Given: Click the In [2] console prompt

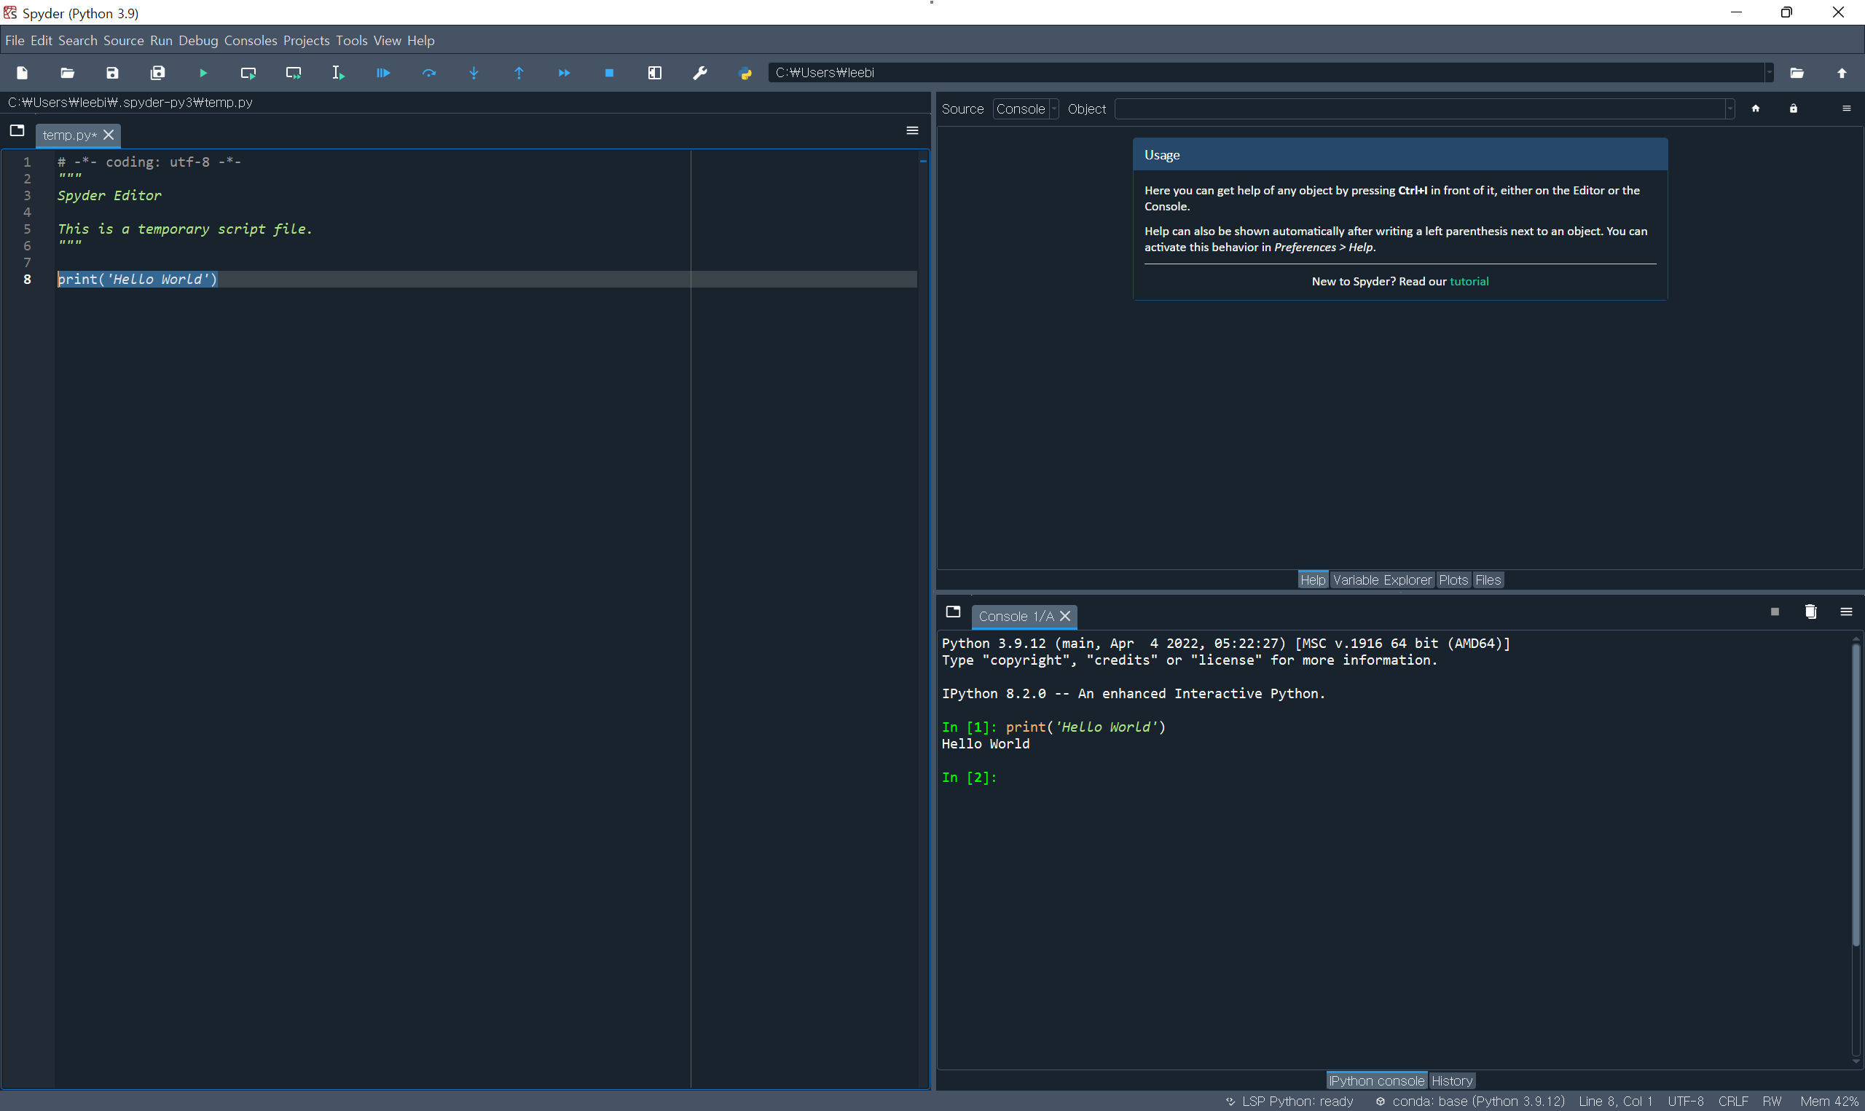Looking at the screenshot, I should point(969,777).
